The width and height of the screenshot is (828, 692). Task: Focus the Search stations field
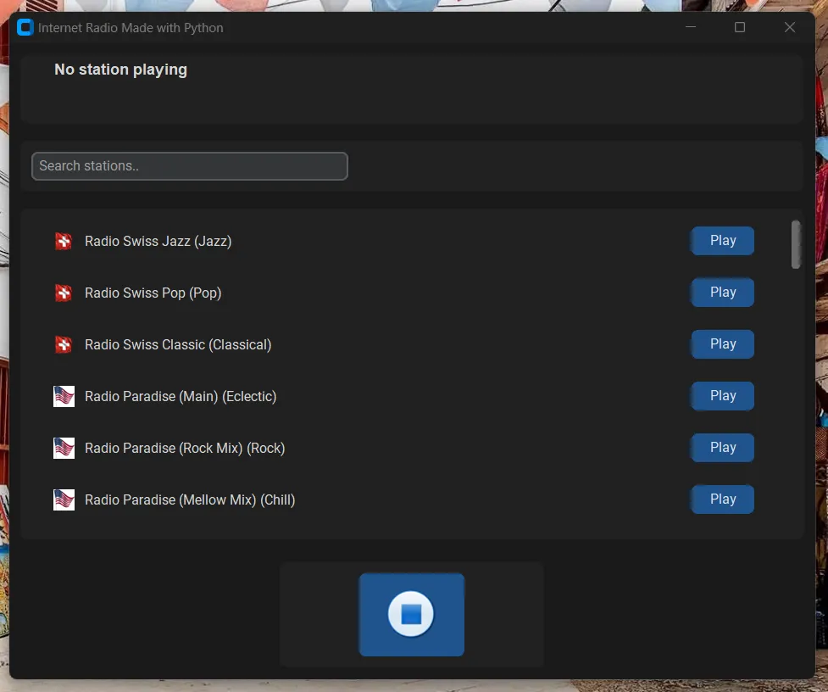(x=190, y=166)
